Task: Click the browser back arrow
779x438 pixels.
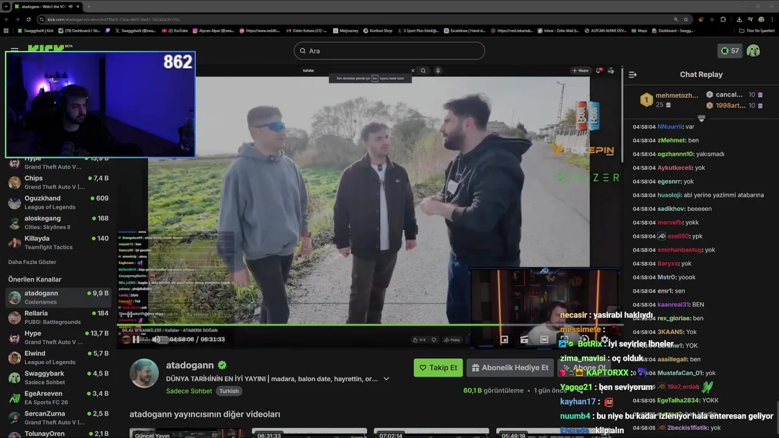Action: click(x=7, y=19)
